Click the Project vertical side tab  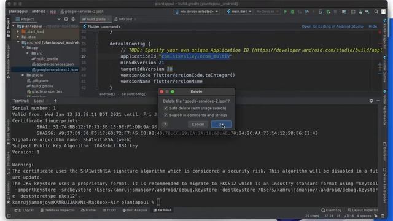coord(8,27)
